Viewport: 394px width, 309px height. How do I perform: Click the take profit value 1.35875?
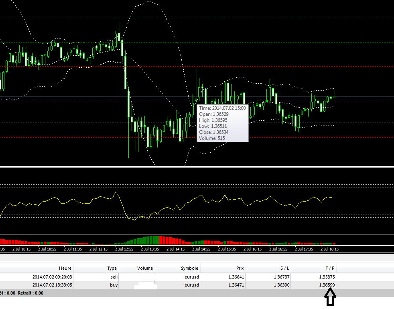click(327, 277)
